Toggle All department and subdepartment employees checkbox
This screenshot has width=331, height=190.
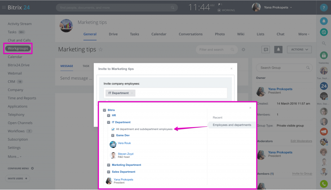coord(113,129)
